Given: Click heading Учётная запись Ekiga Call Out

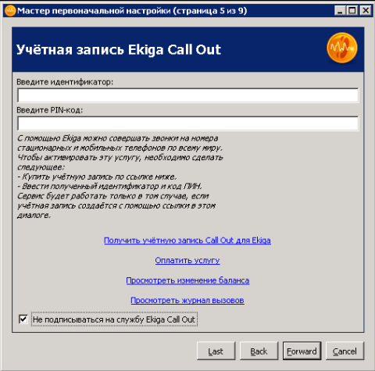Looking at the screenshot, I should point(119,49).
